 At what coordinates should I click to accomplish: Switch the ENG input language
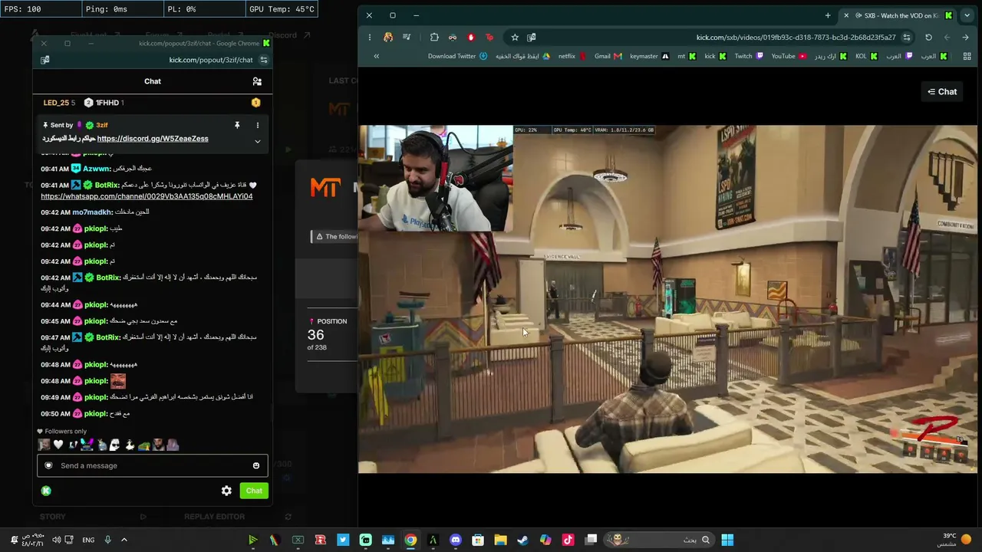[x=88, y=540]
